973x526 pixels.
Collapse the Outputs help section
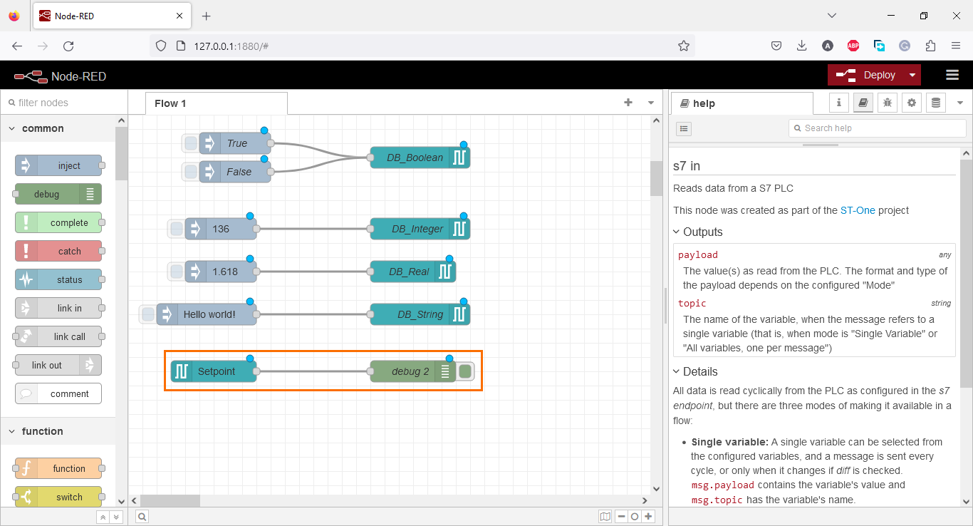(x=698, y=232)
